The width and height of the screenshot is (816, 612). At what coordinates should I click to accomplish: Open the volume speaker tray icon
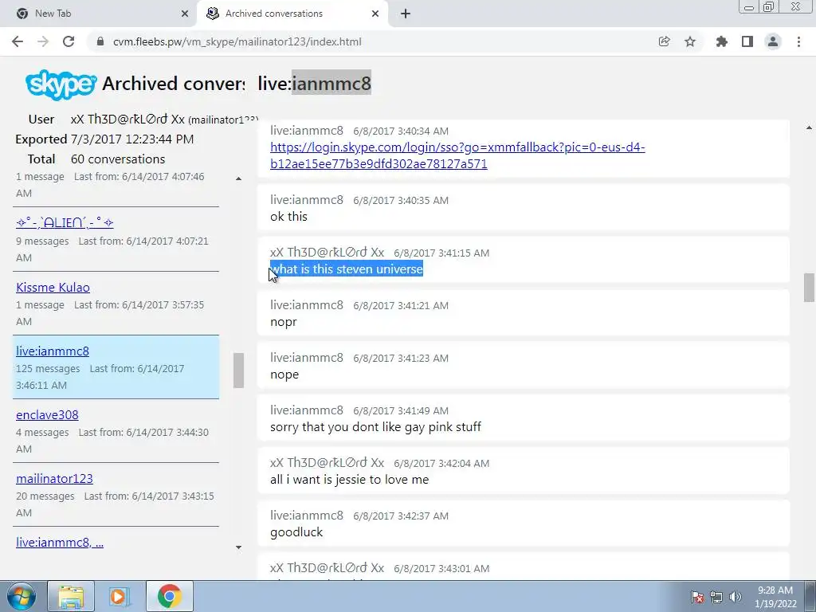click(736, 597)
